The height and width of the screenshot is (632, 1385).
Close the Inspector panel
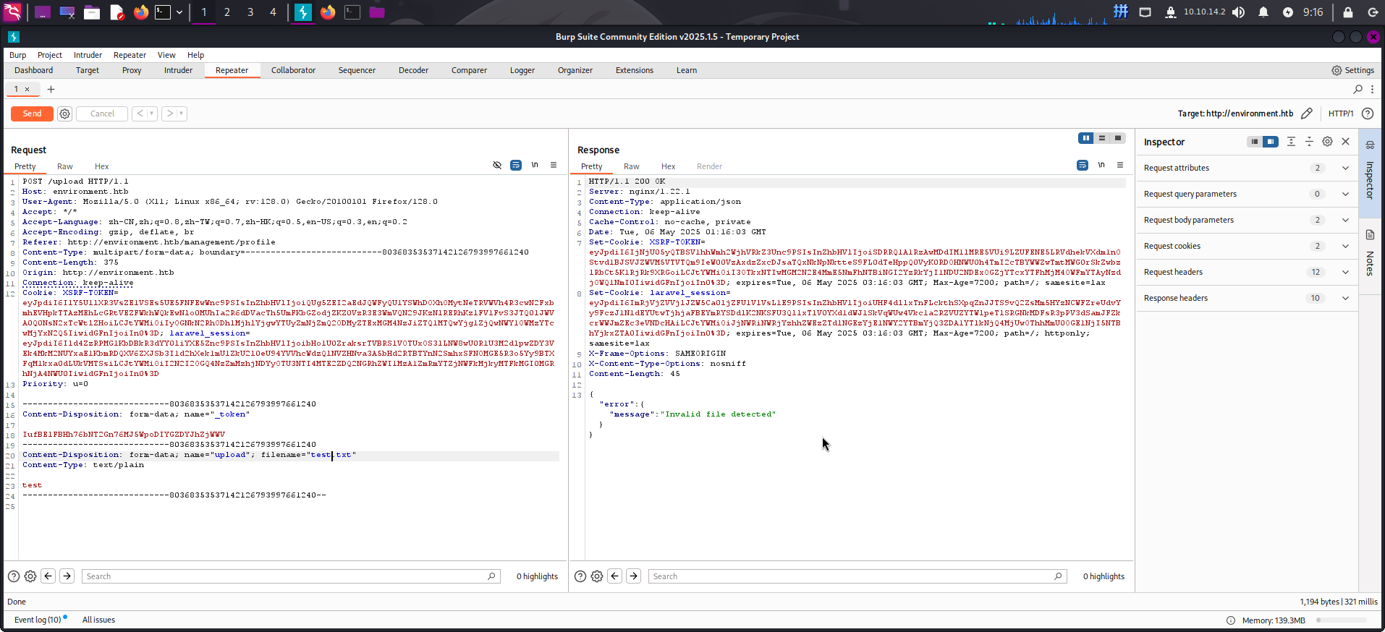[x=1346, y=142]
